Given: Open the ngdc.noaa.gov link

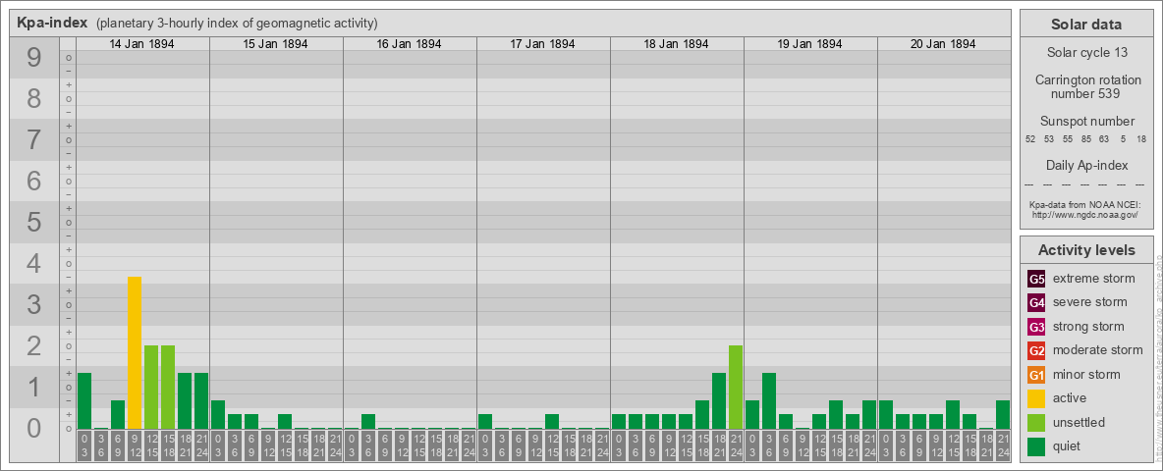Looking at the screenshot, I should pyautogui.click(x=1086, y=214).
